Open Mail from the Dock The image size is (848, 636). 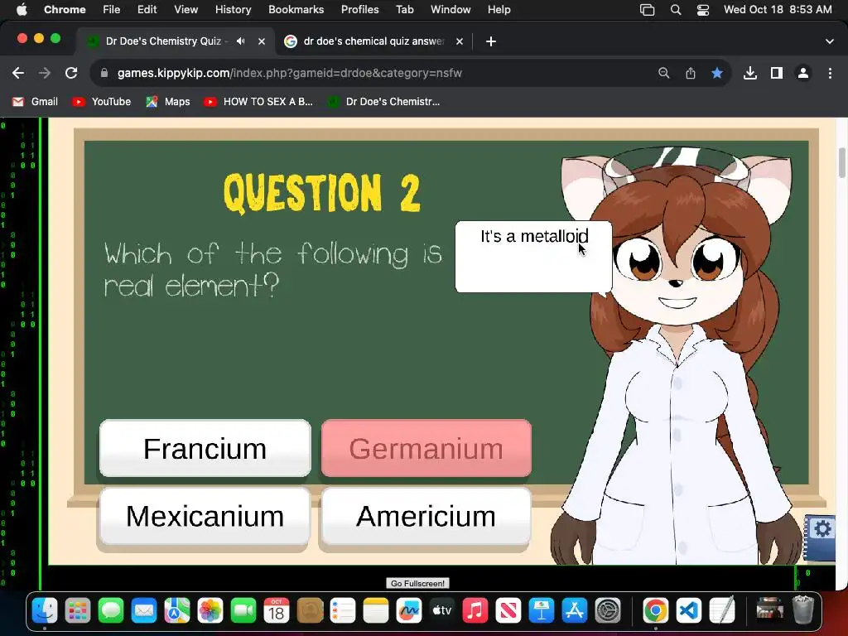pyautogui.click(x=144, y=611)
